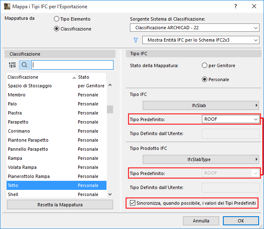The image size is (264, 229).
Task: Click the help question mark icon
Action: point(236,7)
